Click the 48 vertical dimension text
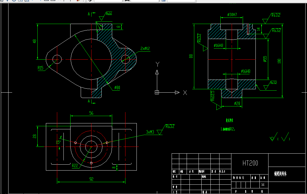Image resolution: width=307 pixels, height=194 pixels. coord(35,42)
